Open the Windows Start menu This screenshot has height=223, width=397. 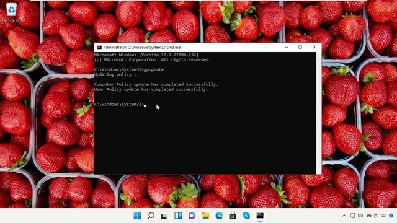click(x=137, y=216)
